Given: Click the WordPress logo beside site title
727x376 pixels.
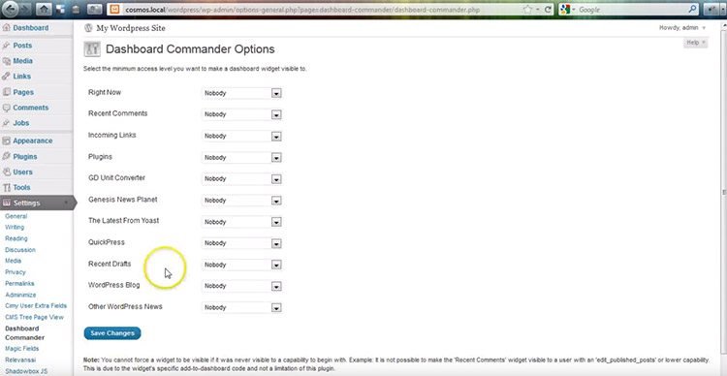Looking at the screenshot, I should pos(88,28).
